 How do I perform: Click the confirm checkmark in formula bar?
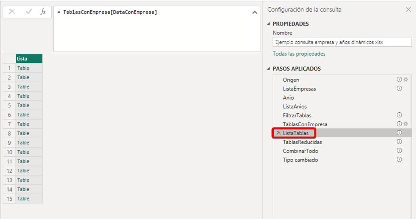click(29, 12)
